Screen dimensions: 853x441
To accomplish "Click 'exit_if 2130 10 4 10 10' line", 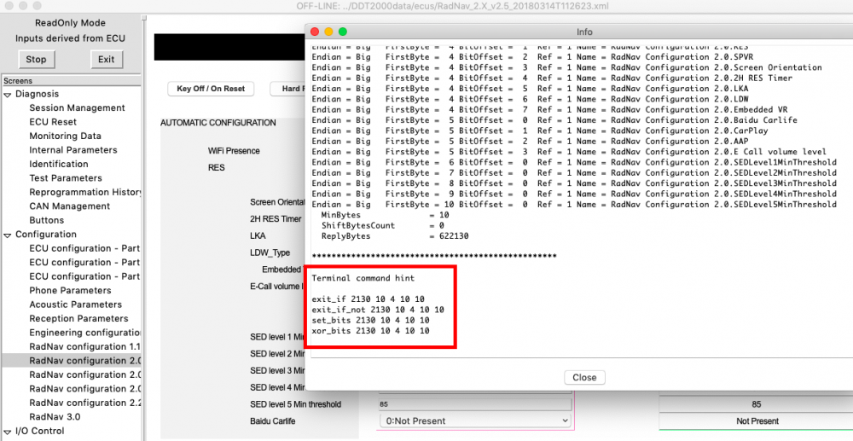I will 368,299.
